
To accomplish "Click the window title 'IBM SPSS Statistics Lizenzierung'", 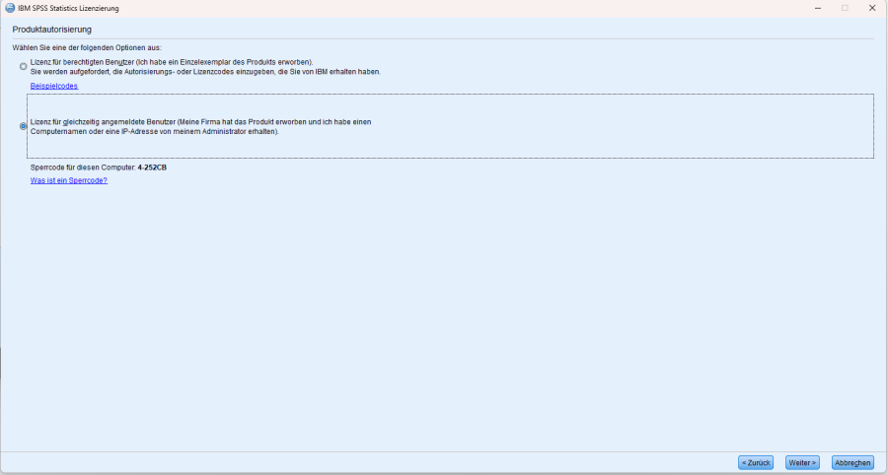I will [68, 9].
